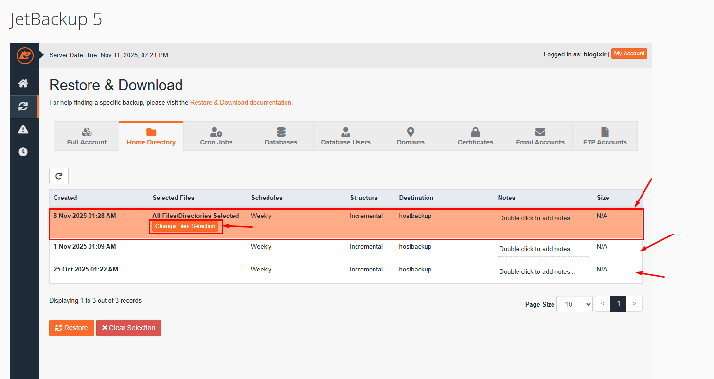Open the Home dashboard sidebar icon
Viewport: 714px width, 379px height.
23,83
